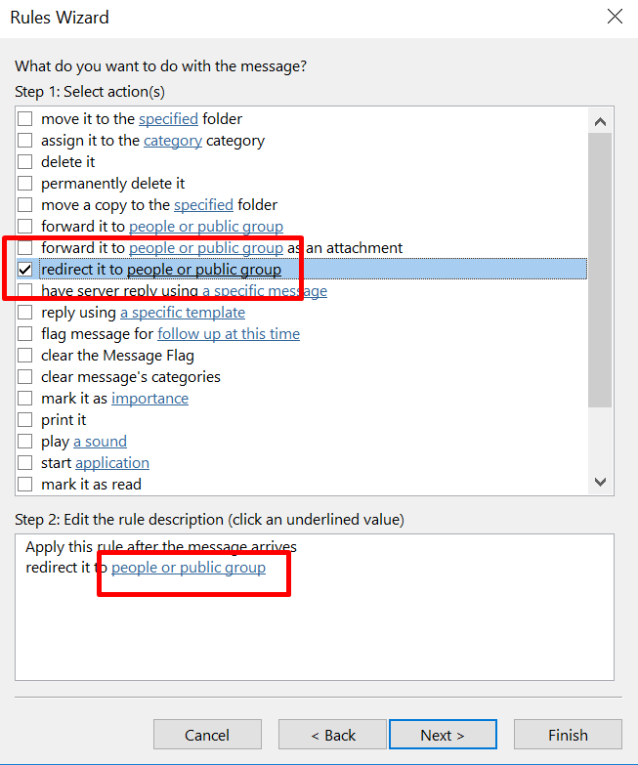Image resolution: width=638 pixels, height=765 pixels.
Task: Click 'people or public group' in highlighted redirect row
Action: coord(204,270)
